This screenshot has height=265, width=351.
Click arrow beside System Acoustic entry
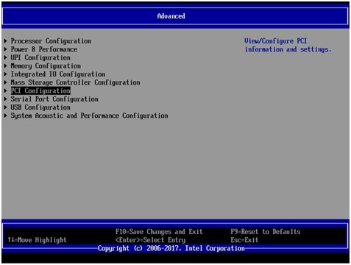pos(5,116)
